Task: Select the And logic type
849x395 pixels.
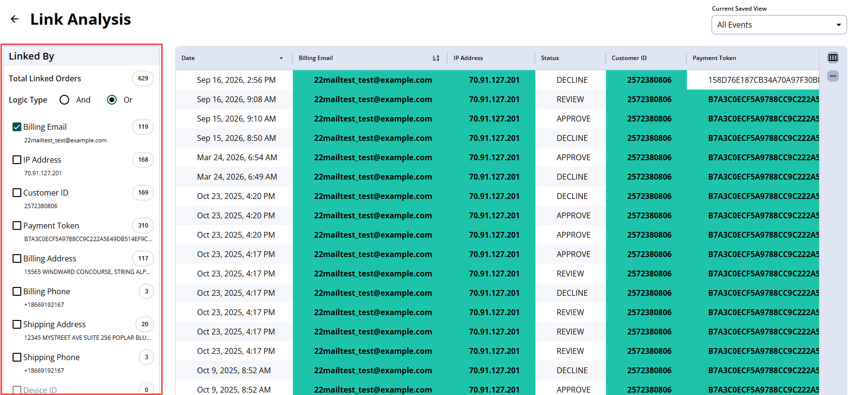Action: [64, 100]
